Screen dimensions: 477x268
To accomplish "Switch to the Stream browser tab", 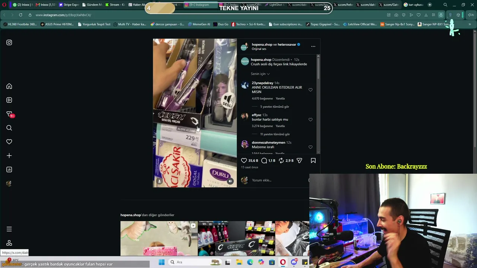I will (115, 5).
